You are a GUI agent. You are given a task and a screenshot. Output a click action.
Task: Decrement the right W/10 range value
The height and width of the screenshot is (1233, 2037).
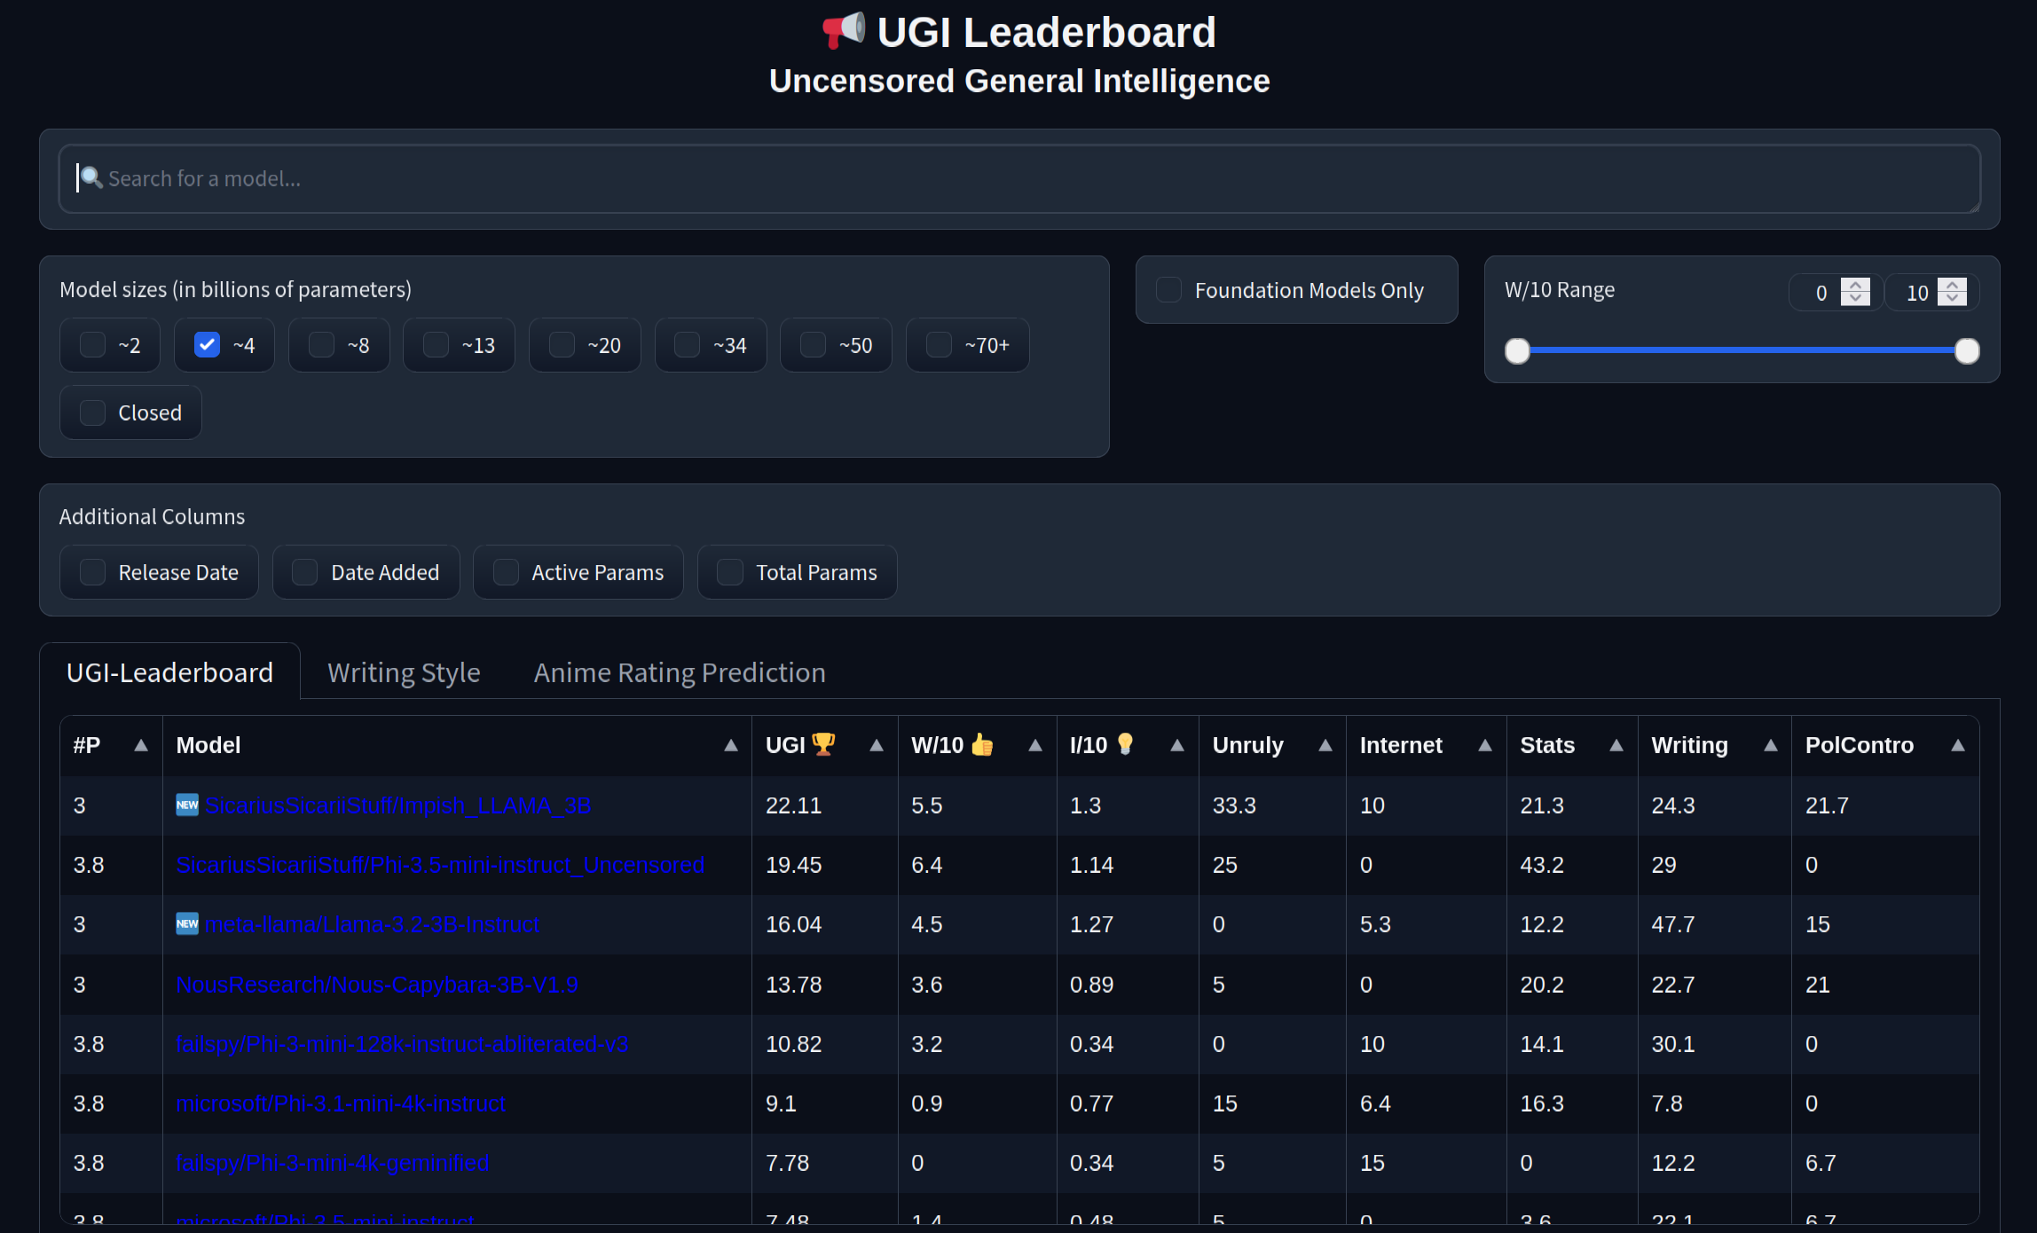[x=1952, y=299]
